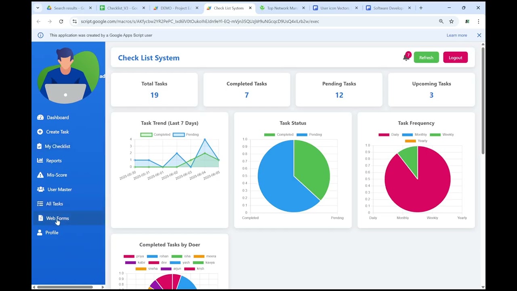Open the Chrome three-dot menu
Screen dimensions: 517x291
(x=478, y=21)
